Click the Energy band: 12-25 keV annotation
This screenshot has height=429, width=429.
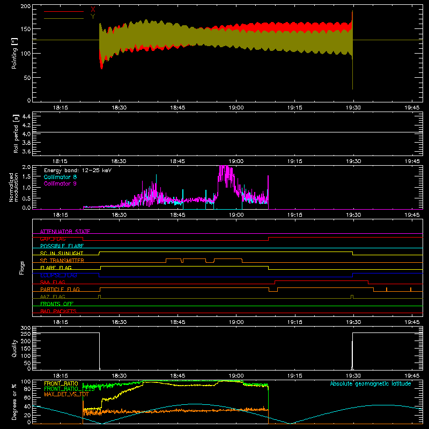[78, 171]
